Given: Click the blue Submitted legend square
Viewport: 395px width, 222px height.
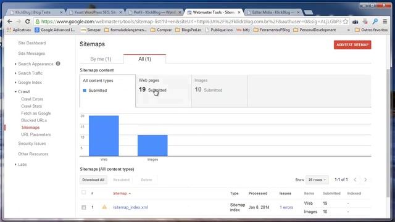Looking at the screenshot, I should point(85,91).
